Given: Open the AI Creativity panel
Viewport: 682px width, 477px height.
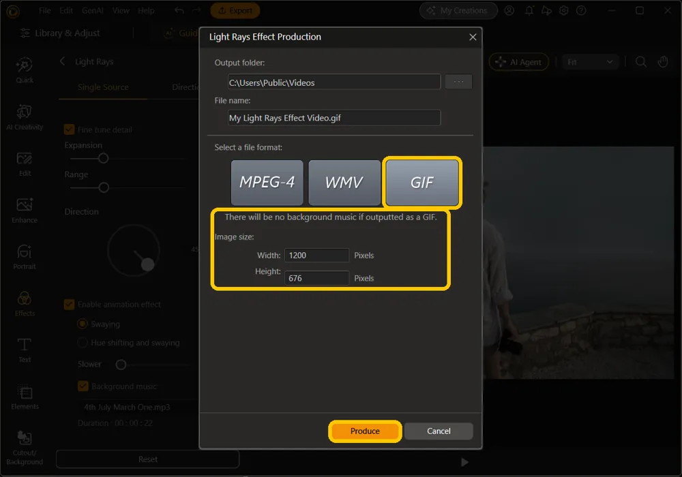Looking at the screenshot, I should (x=25, y=117).
